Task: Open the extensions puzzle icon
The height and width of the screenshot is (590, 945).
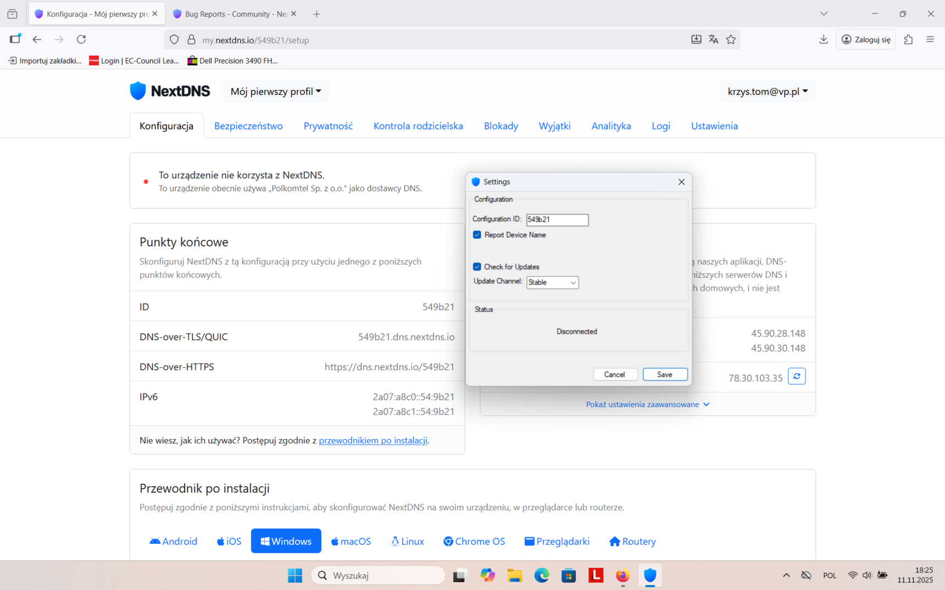Action: coord(908,40)
